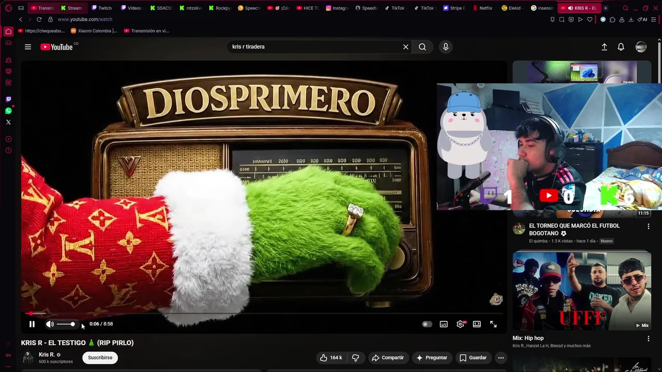
Task: Open Xiaomi Colombia bookmark
Action: (94, 30)
